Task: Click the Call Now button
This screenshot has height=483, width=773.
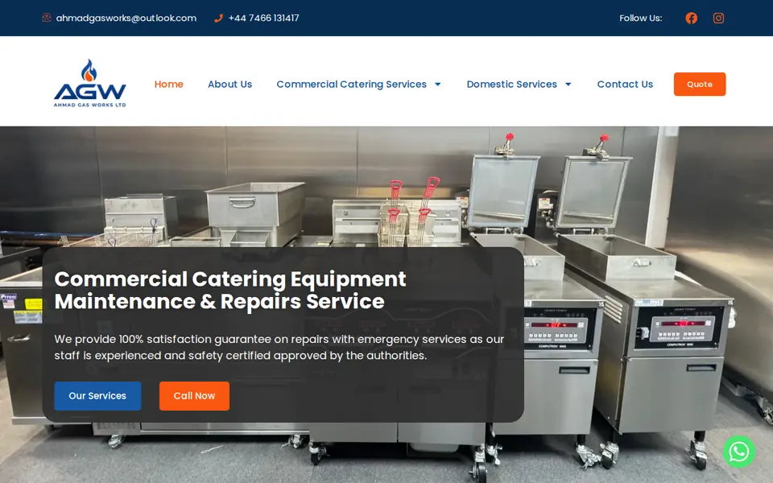Action: pos(194,396)
